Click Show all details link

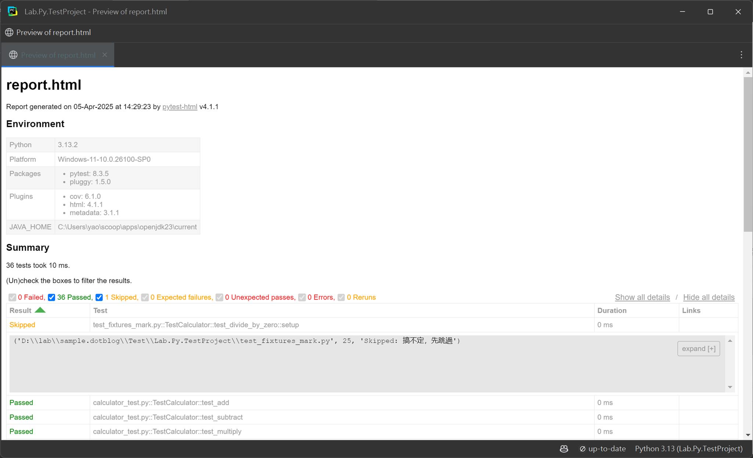pyautogui.click(x=642, y=297)
